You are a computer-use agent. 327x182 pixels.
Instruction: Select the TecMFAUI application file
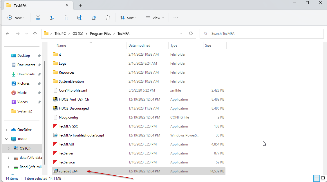tap(66, 144)
